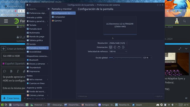Viewport: 190px width, 107px height.
Task: Open the Resolución dropdown
Action: point(118,43)
